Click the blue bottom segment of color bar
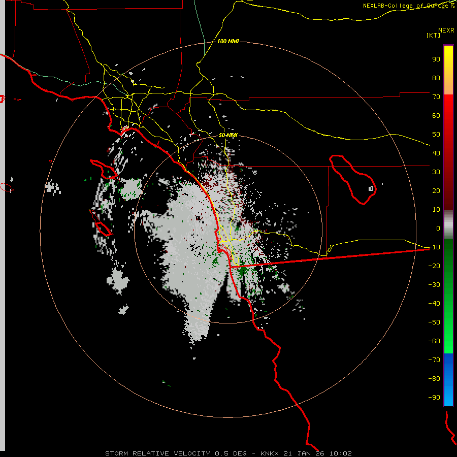This screenshot has width=457, height=457. [448, 379]
